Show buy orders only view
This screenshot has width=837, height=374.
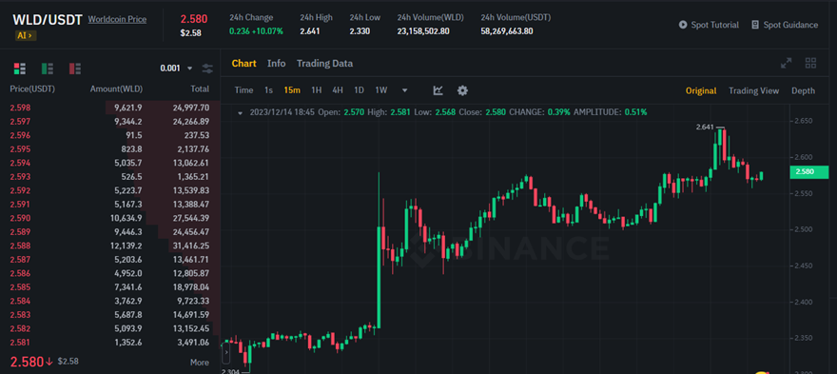coord(48,69)
